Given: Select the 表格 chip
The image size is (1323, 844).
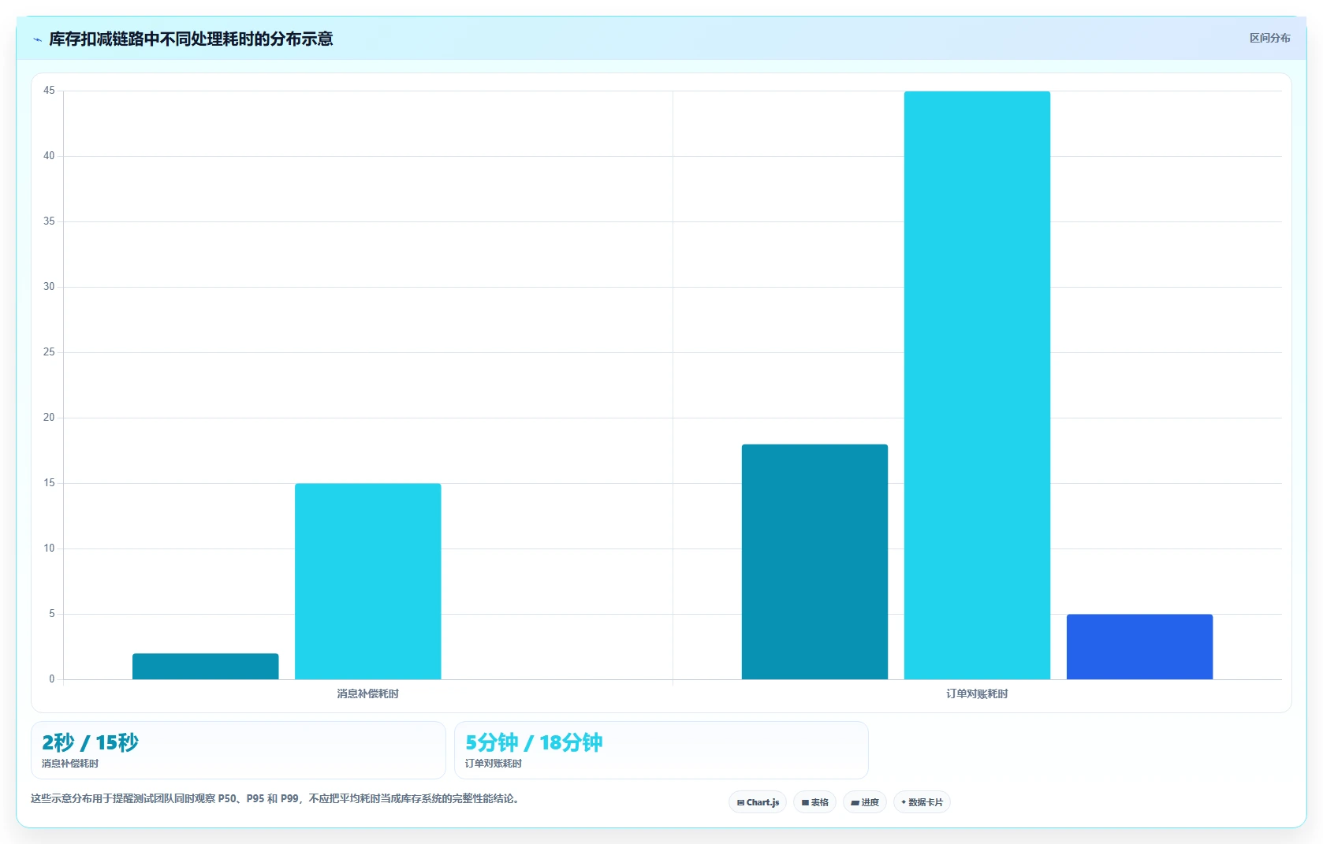Looking at the screenshot, I should (815, 802).
